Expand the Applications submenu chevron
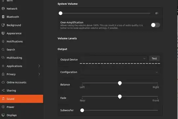This screenshot has width=178, height=119. tap(39, 66)
